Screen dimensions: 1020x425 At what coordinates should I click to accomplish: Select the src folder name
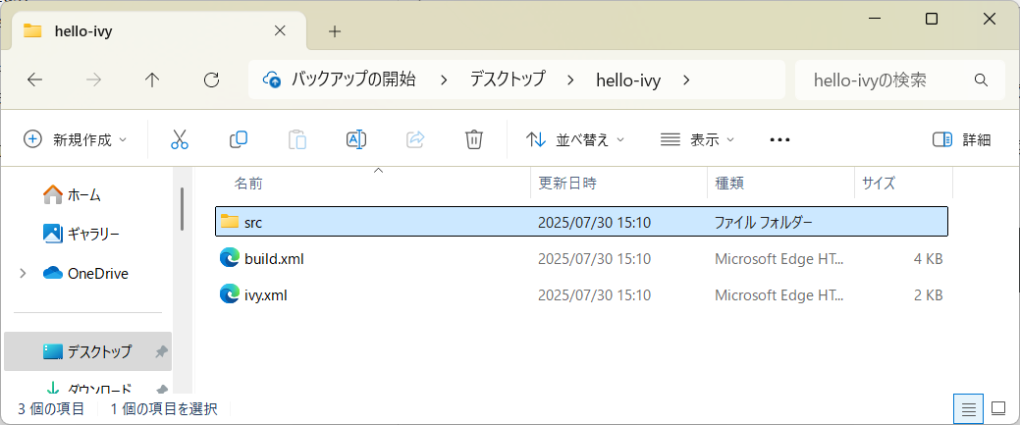tap(253, 222)
